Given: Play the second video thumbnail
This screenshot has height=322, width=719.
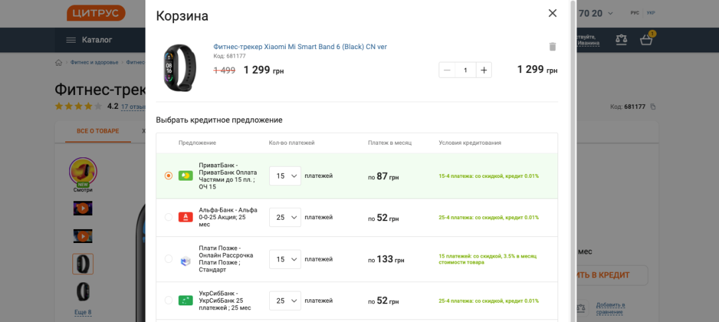Looking at the screenshot, I should coord(83,236).
